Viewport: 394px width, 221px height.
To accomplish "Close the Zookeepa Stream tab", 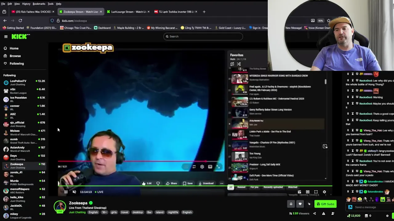I will (x=101, y=12).
